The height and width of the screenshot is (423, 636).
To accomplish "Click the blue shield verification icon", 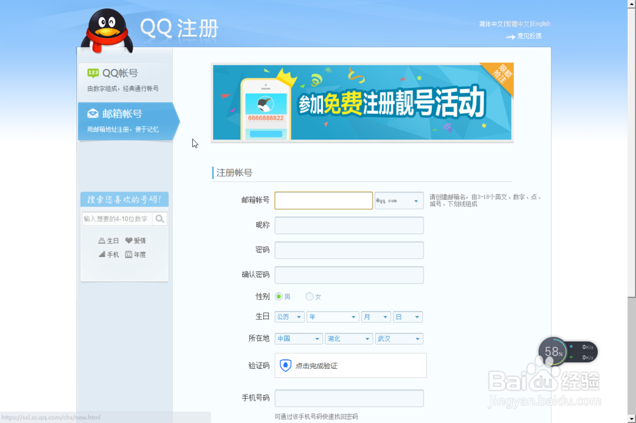I will pos(286,365).
